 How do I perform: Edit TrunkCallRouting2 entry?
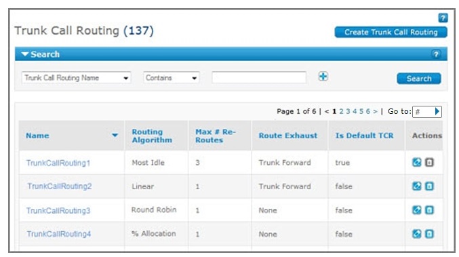(416, 186)
